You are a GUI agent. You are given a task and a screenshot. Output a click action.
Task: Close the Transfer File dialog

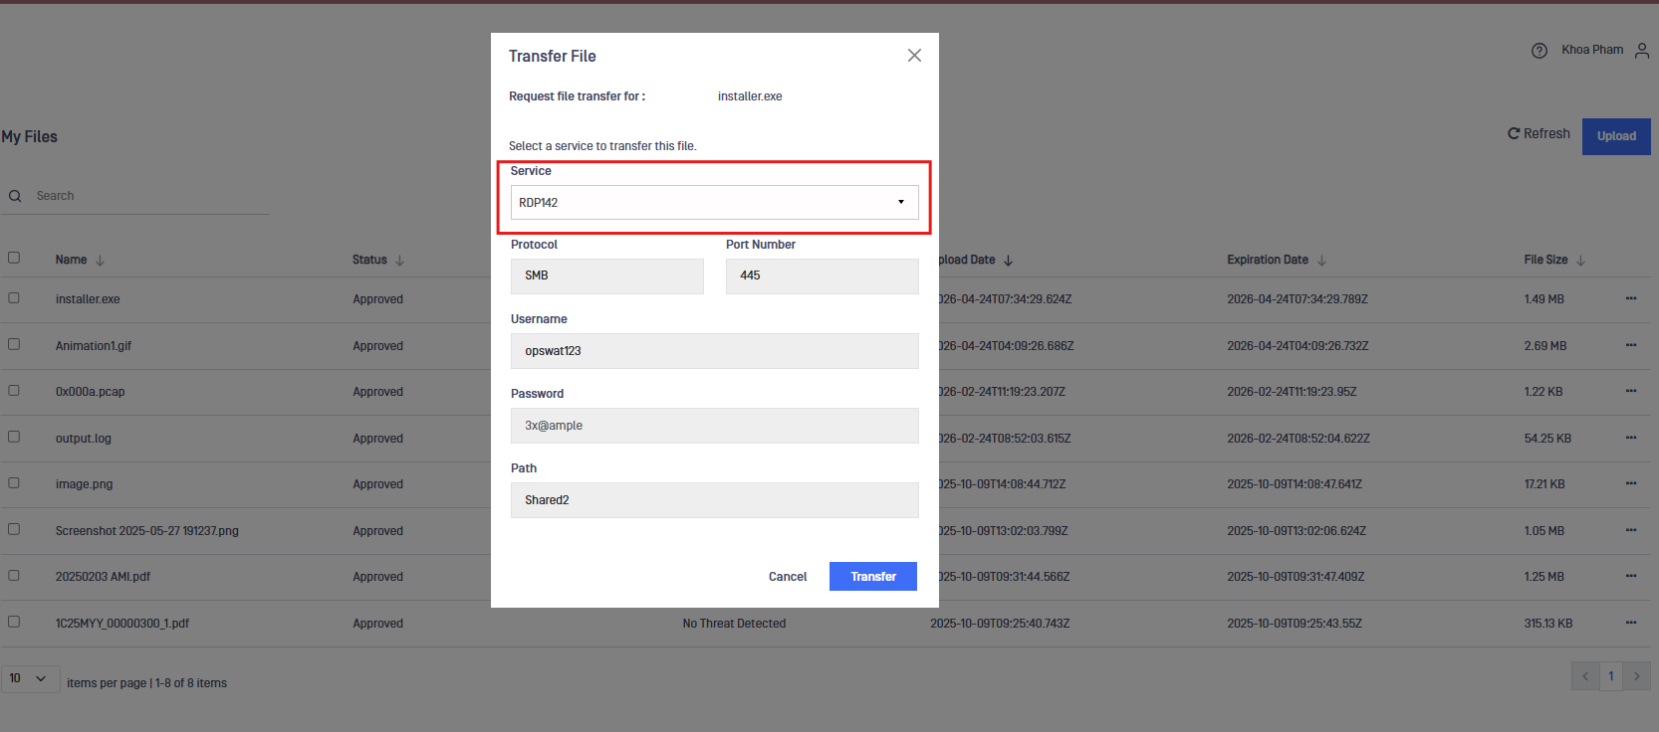(x=914, y=56)
